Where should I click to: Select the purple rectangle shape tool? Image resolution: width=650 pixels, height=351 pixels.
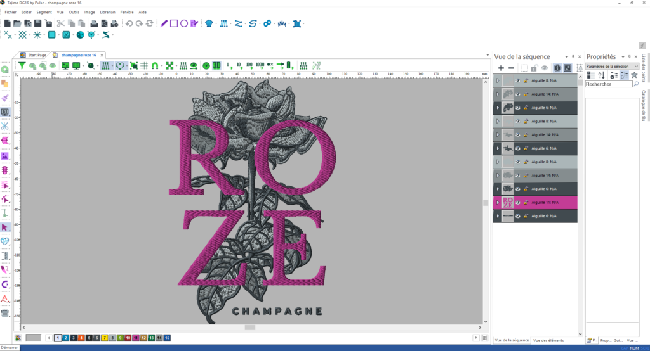(x=174, y=23)
